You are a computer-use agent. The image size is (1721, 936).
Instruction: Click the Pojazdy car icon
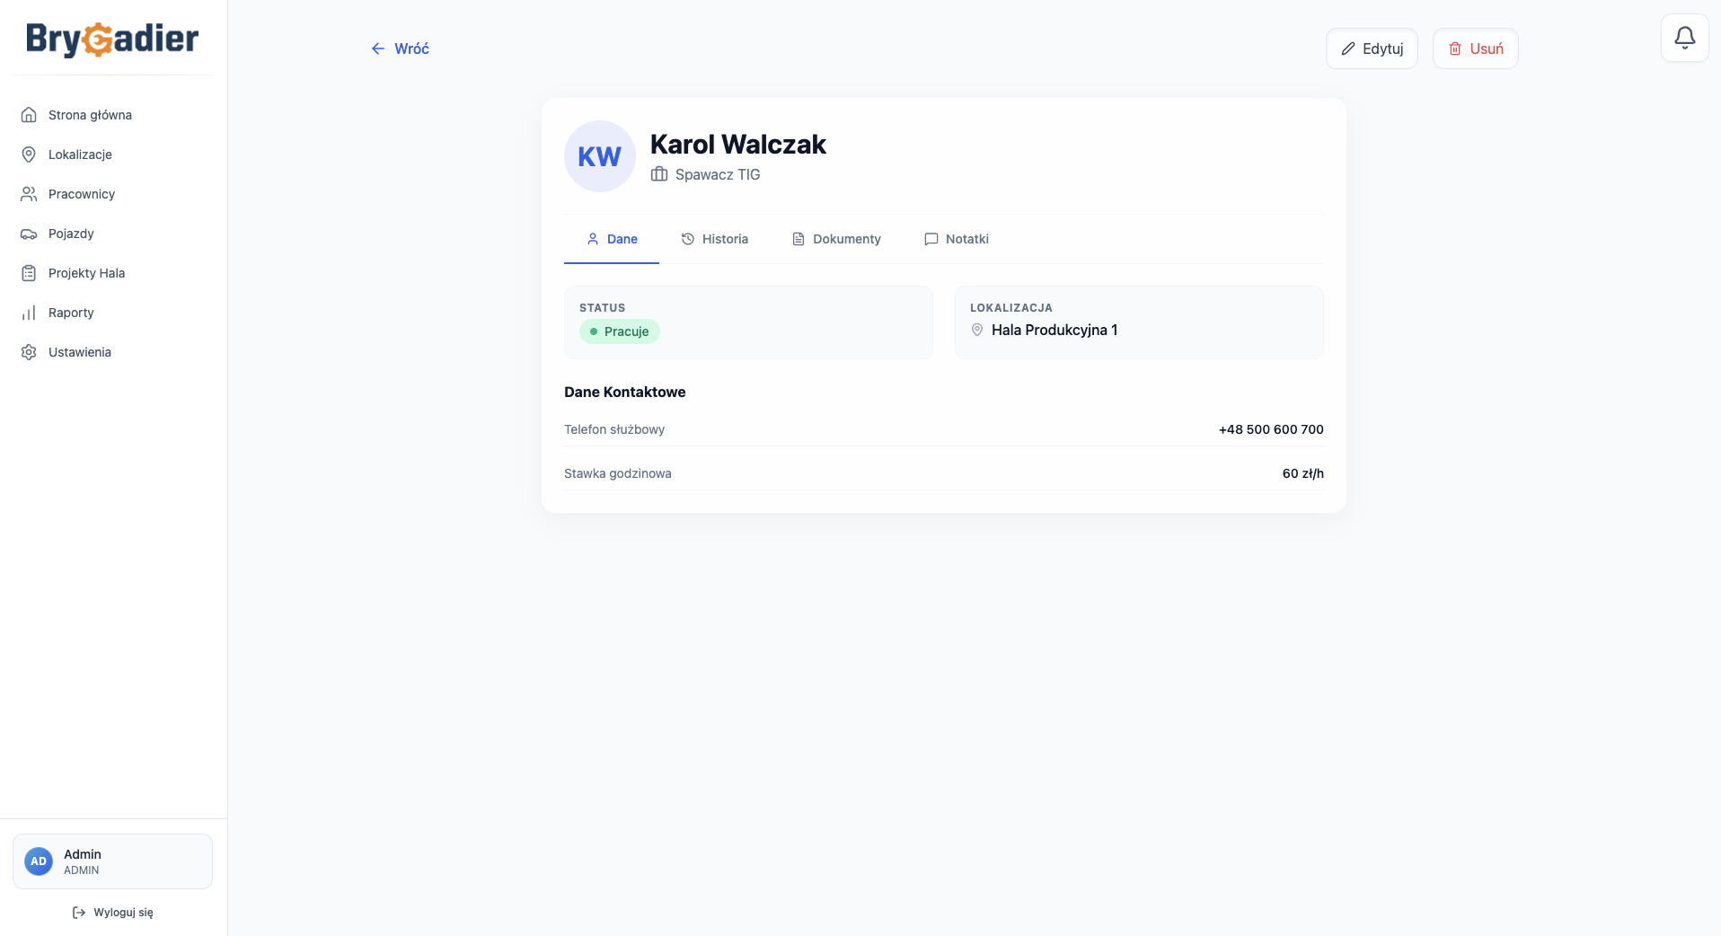(29, 234)
